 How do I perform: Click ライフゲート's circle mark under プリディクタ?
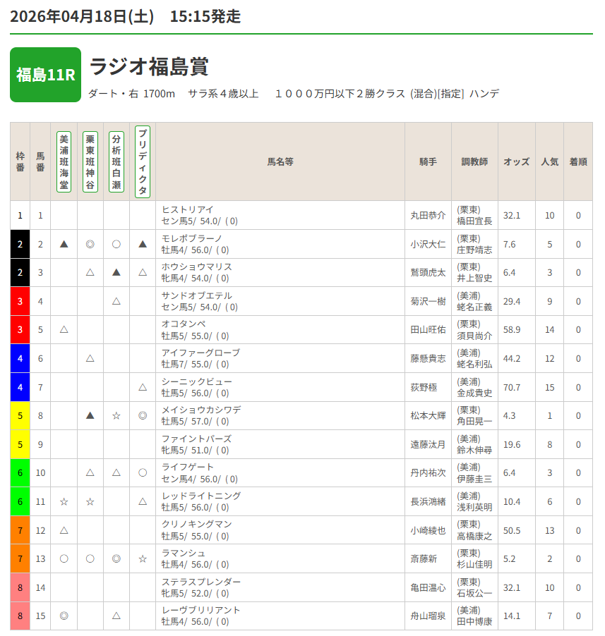(143, 472)
